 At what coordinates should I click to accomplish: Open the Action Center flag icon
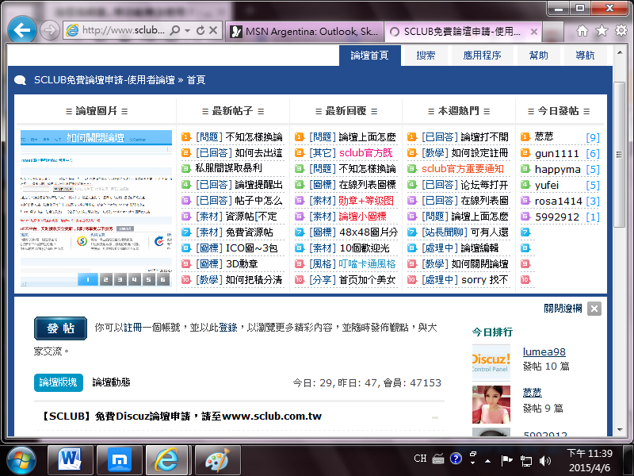point(506,460)
